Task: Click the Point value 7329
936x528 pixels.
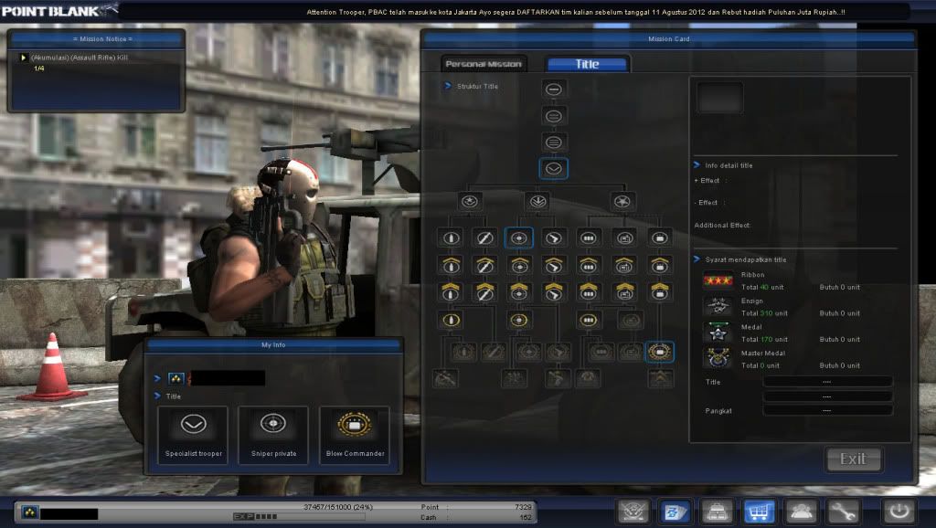Action: point(523,507)
